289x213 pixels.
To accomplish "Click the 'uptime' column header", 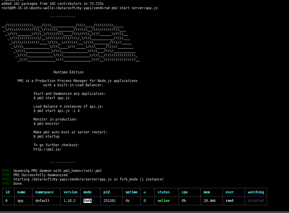I will click(131, 192).
